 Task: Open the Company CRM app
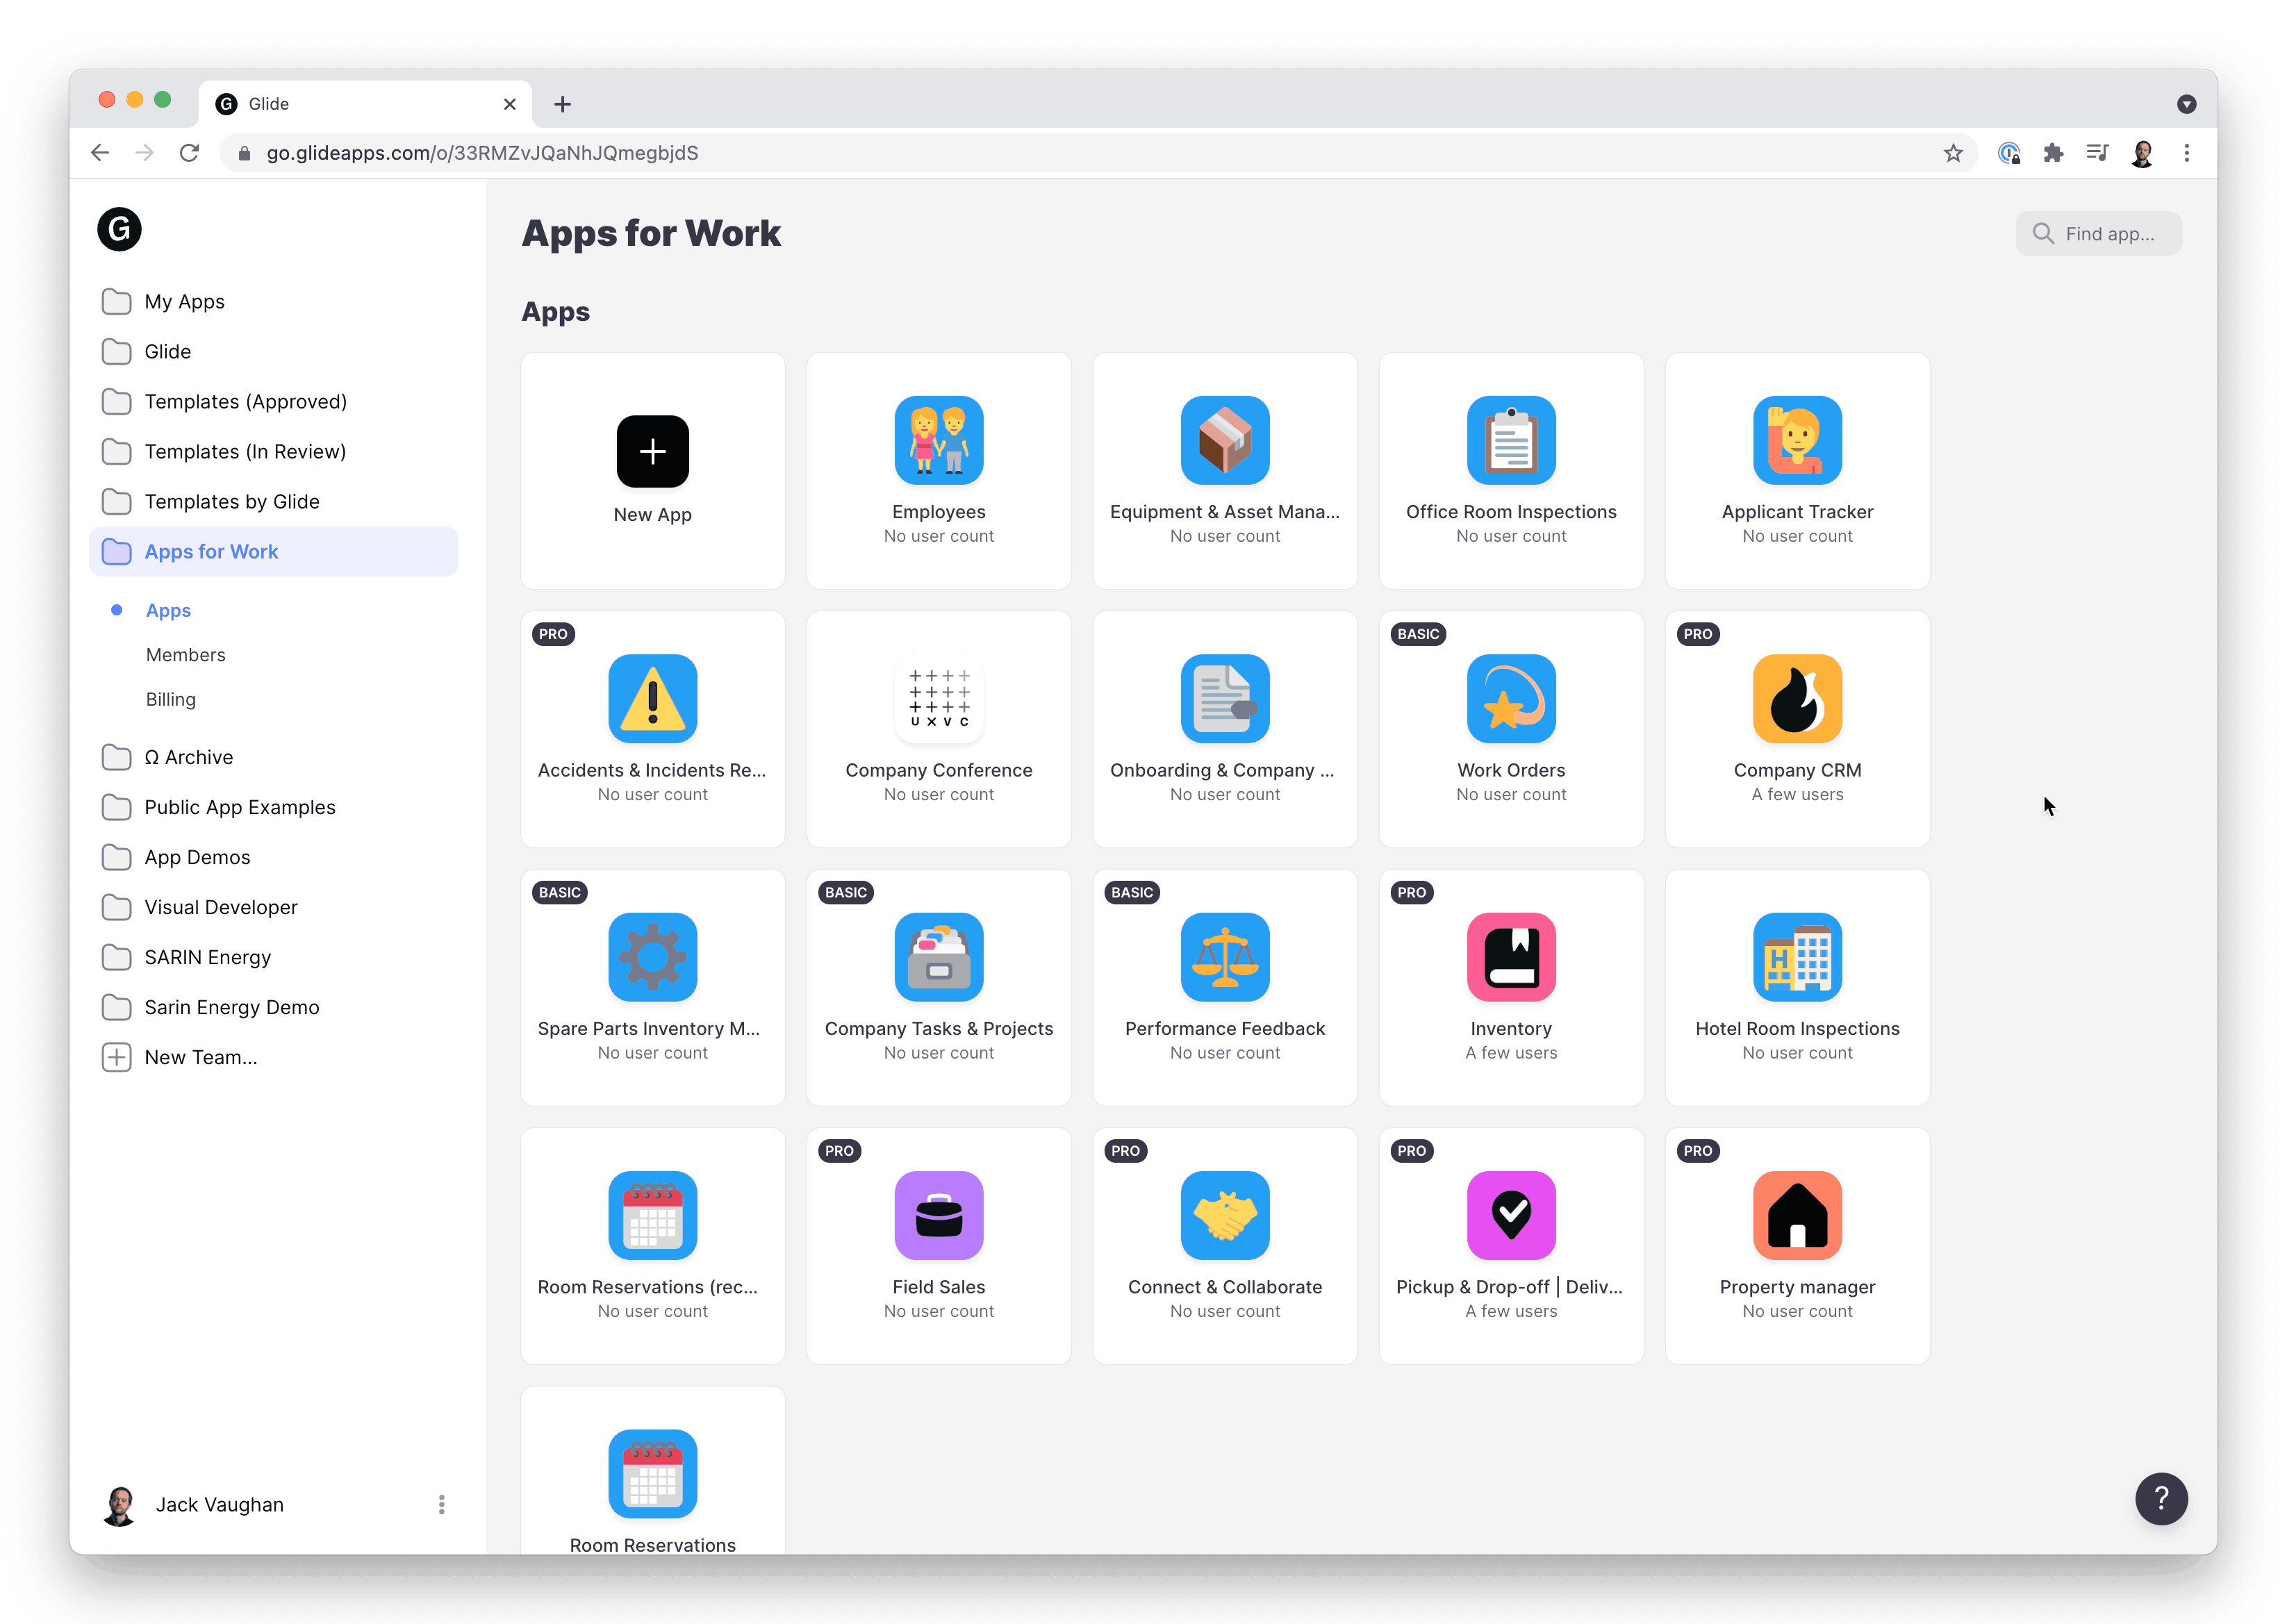tap(1796, 728)
